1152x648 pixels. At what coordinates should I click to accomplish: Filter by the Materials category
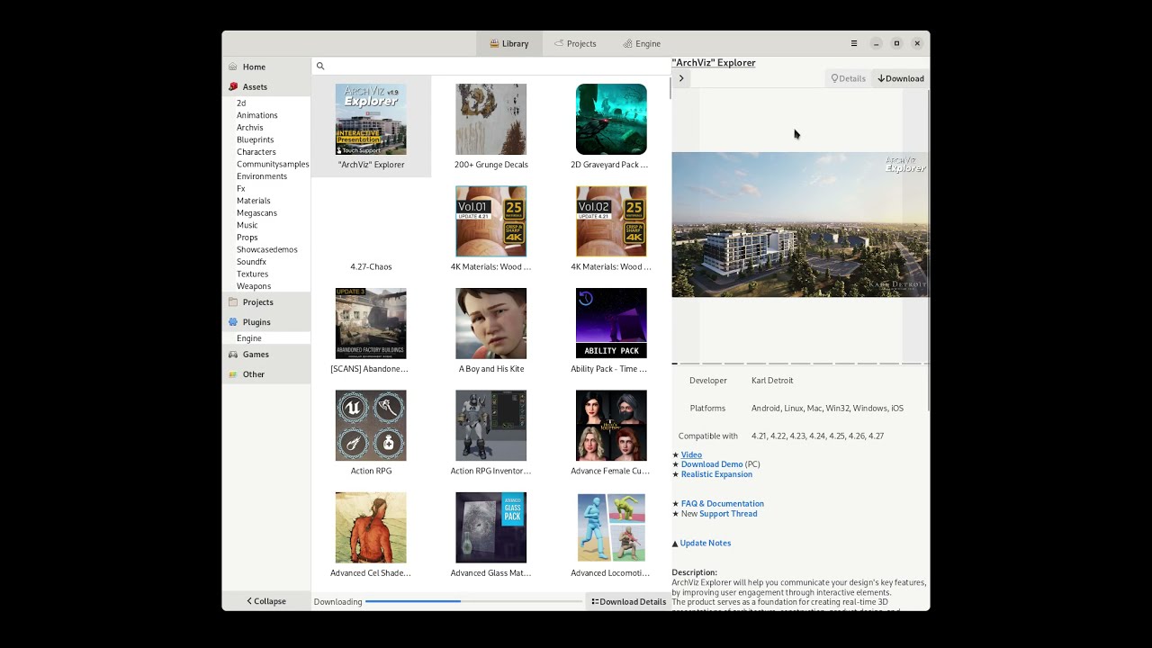click(254, 201)
